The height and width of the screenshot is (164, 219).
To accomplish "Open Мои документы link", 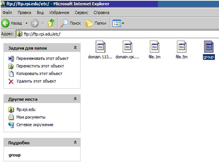I will (x=31, y=117).
